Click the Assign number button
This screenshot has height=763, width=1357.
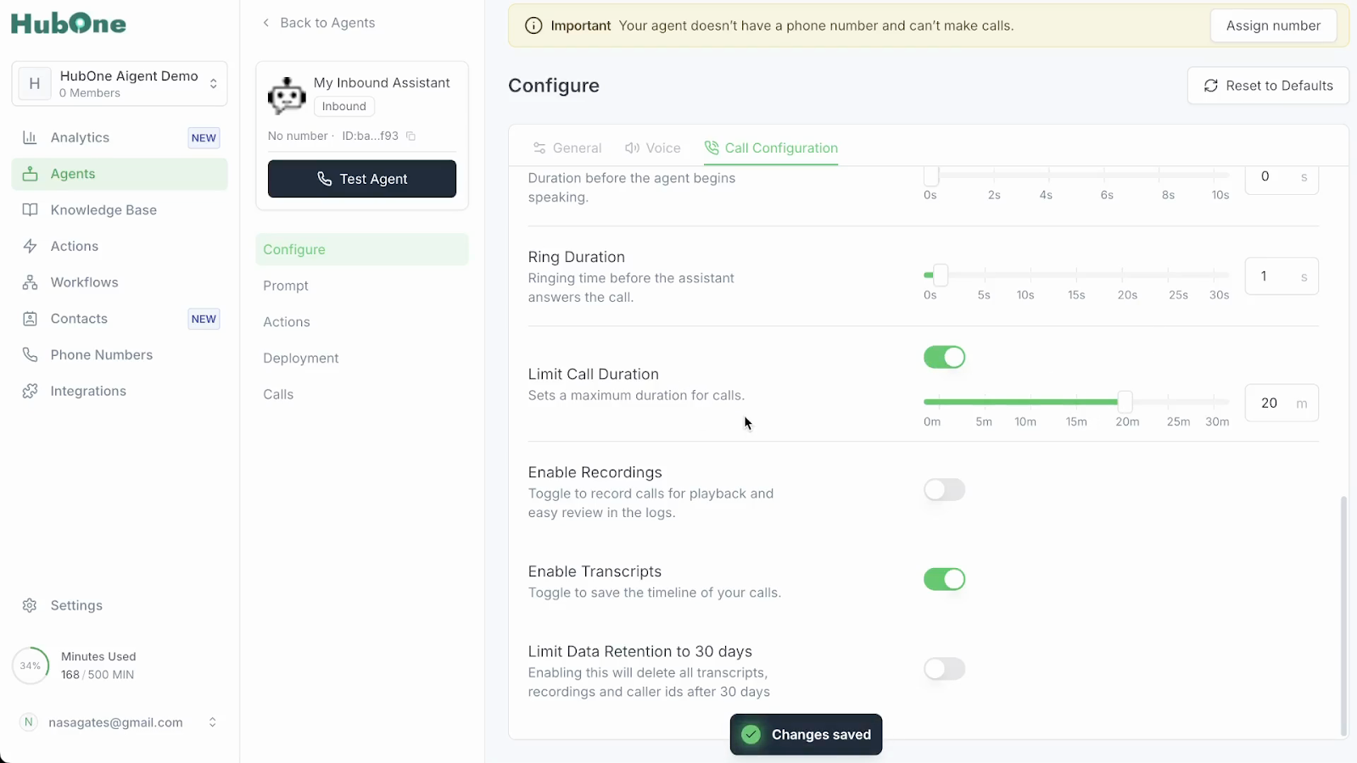pos(1273,25)
